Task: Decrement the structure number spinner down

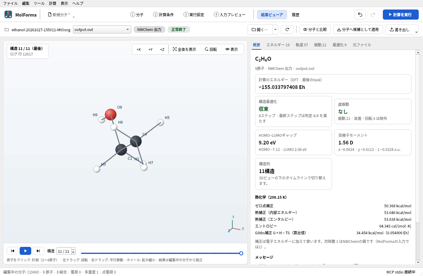Action: [x=73, y=253]
